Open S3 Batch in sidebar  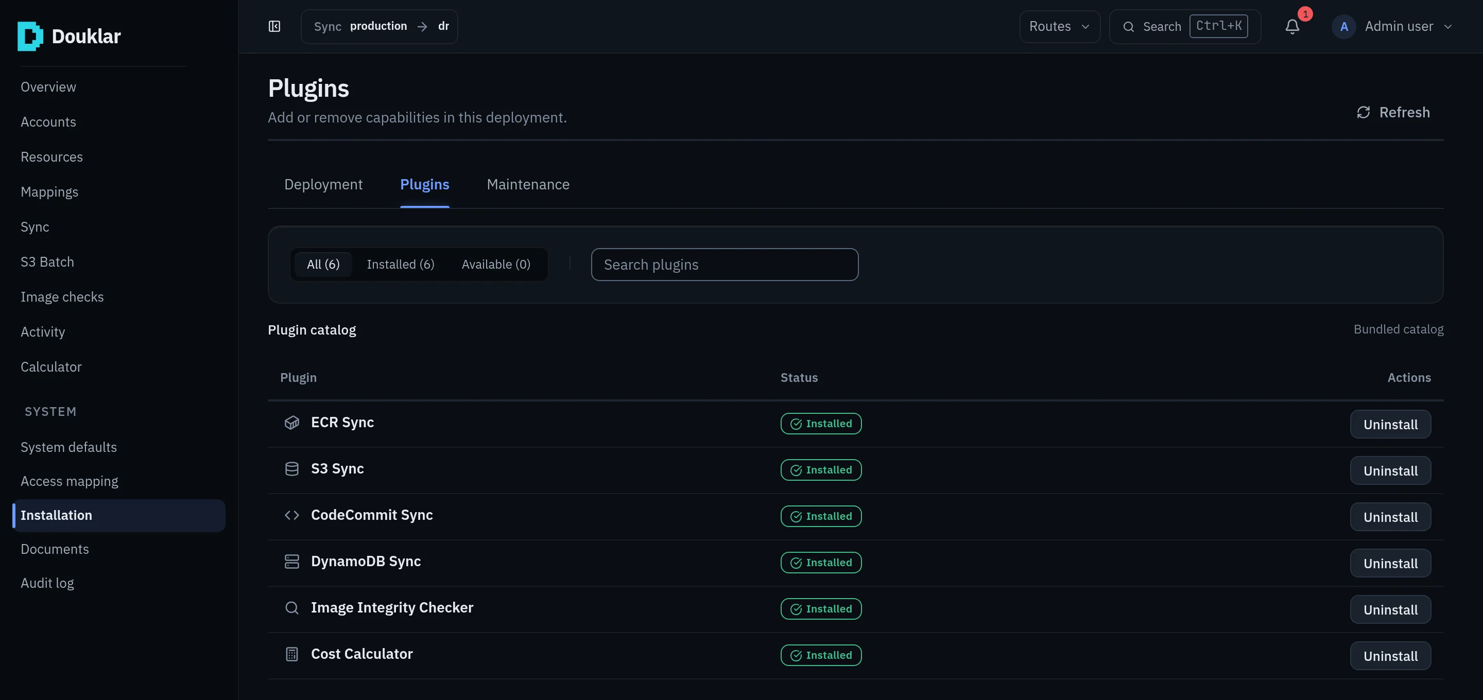[47, 262]
